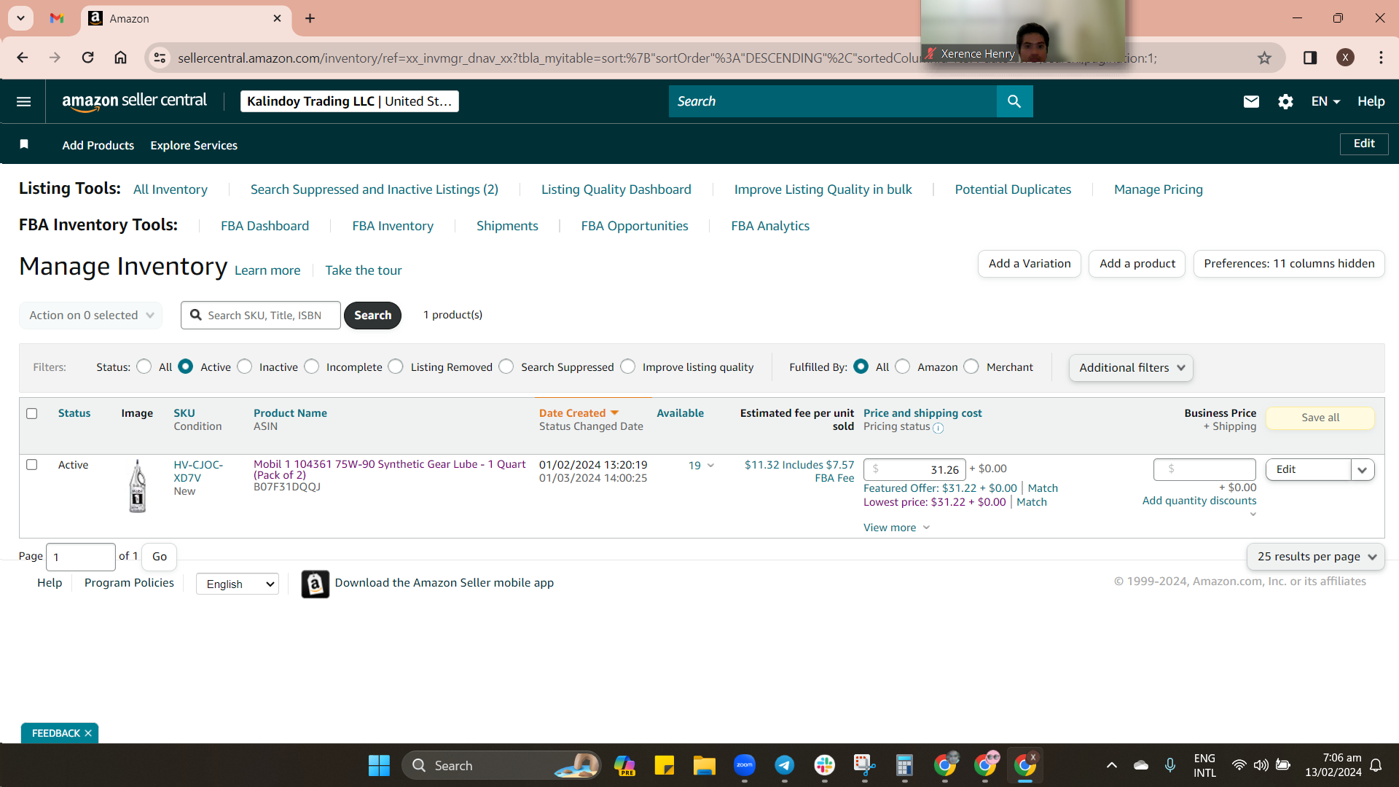
Task: Open File Explorer from the taskbar
Action: point(704,765)
